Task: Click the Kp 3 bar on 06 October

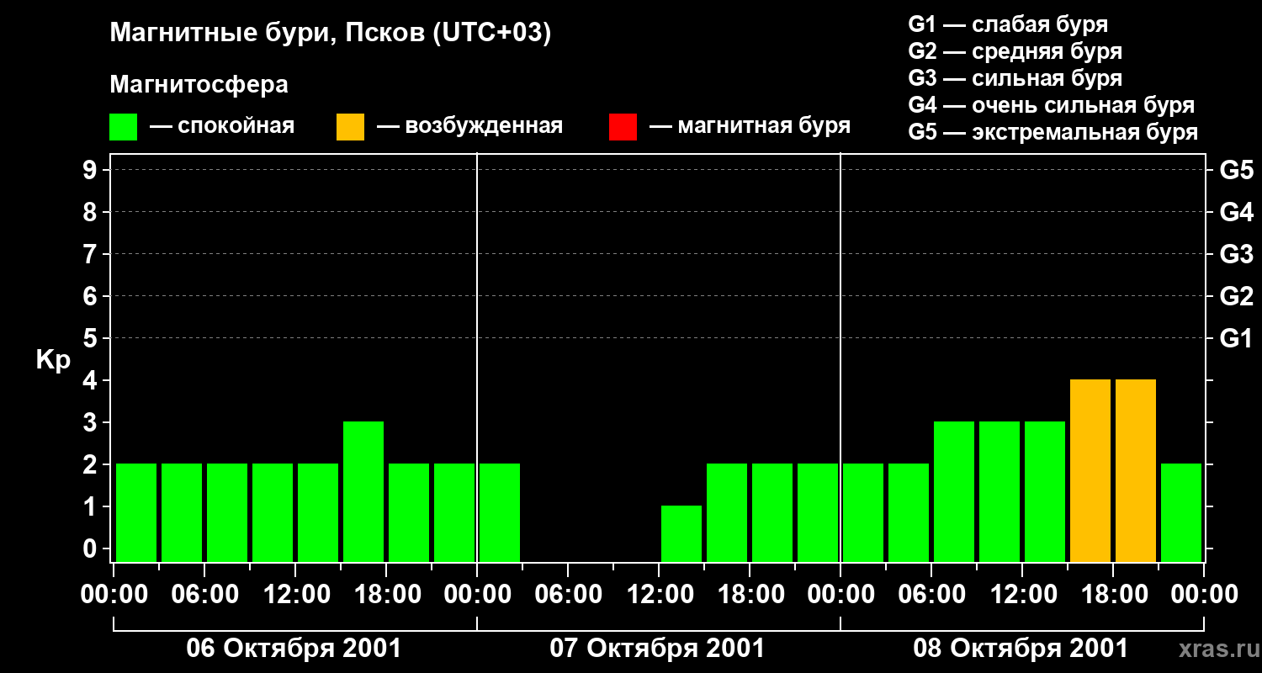Action: [x=363, y=491]
